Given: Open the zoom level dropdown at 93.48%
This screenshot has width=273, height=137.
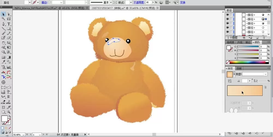Looking at the screenshot, I should click(x=23, y=135).
